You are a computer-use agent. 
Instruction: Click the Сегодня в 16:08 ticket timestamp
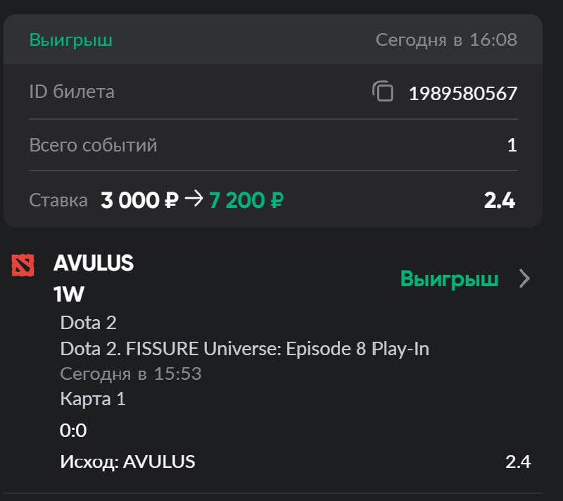click(446, 39)
